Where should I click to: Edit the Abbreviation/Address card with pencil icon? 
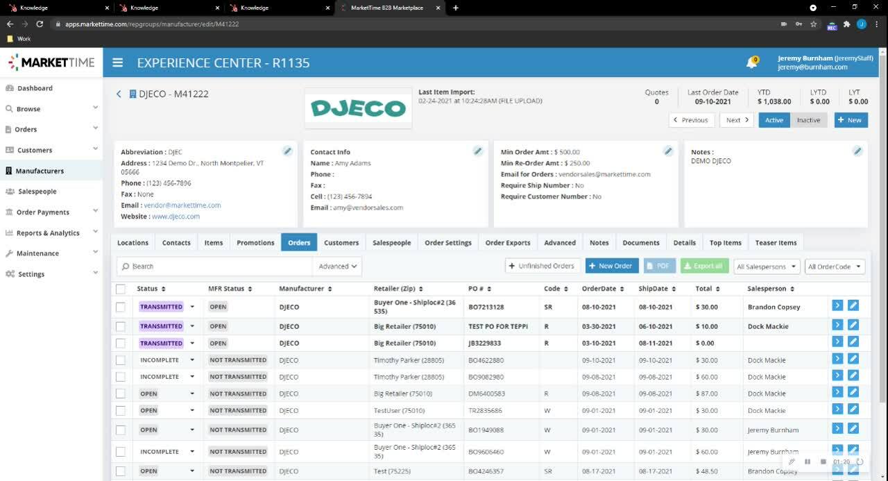click(x=287, y=151)
